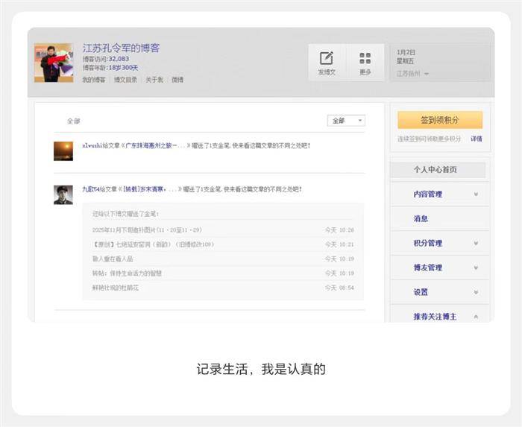
Task: Open the 关于我 tab
Action: (x=154, y=80)
